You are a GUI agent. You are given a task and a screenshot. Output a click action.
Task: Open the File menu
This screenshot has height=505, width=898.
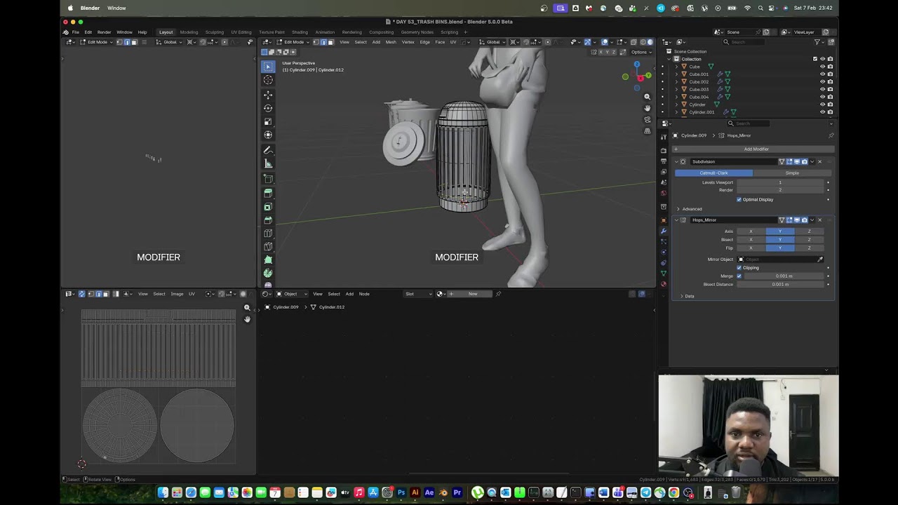(x=75, y=32)
